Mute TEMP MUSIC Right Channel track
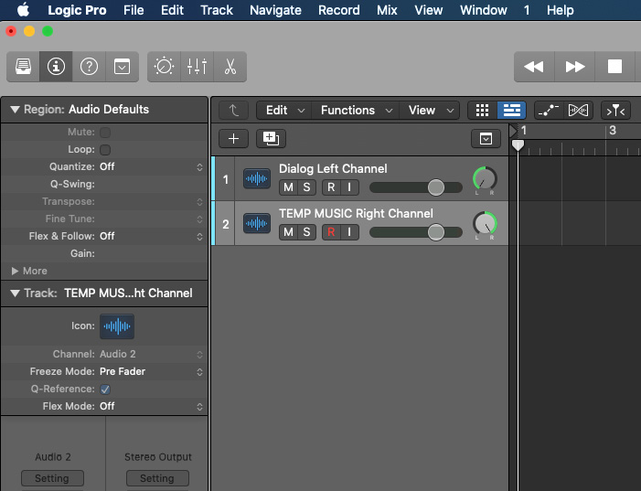This screenshot has height=491, width=641. coord(288,232)
